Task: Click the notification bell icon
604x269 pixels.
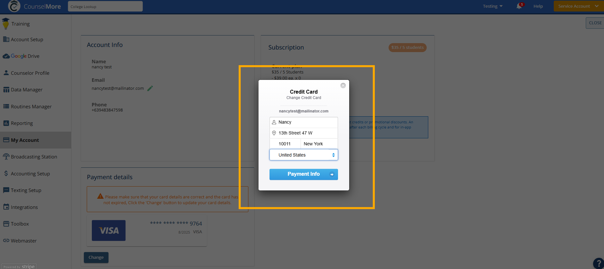Action: (519, 6)
